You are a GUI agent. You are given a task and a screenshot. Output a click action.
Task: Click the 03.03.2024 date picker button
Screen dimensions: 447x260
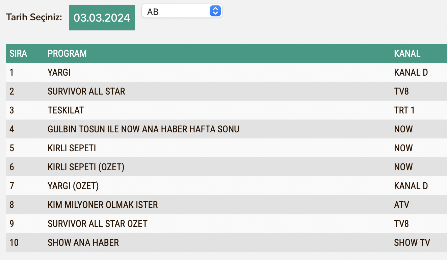pyautogui.click(x=102, y=18)
